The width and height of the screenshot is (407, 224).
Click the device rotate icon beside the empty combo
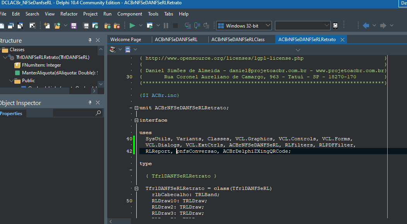tap(335, 26)
